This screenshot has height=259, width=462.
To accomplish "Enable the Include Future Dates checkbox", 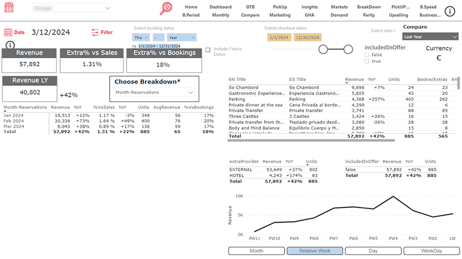I will tap(208, 50).
